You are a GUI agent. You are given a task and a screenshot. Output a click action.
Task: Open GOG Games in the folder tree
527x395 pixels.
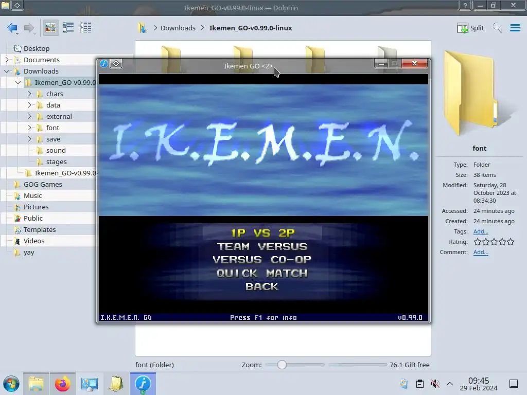(x=43, y=185)
